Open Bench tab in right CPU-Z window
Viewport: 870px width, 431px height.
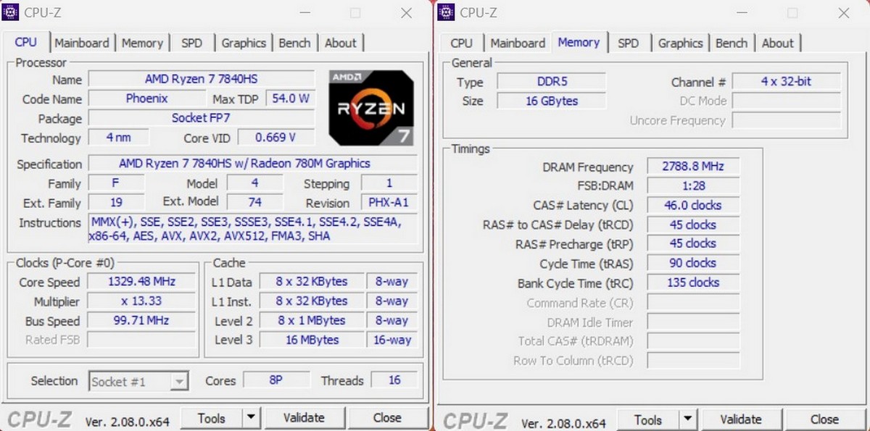(732, 43)
